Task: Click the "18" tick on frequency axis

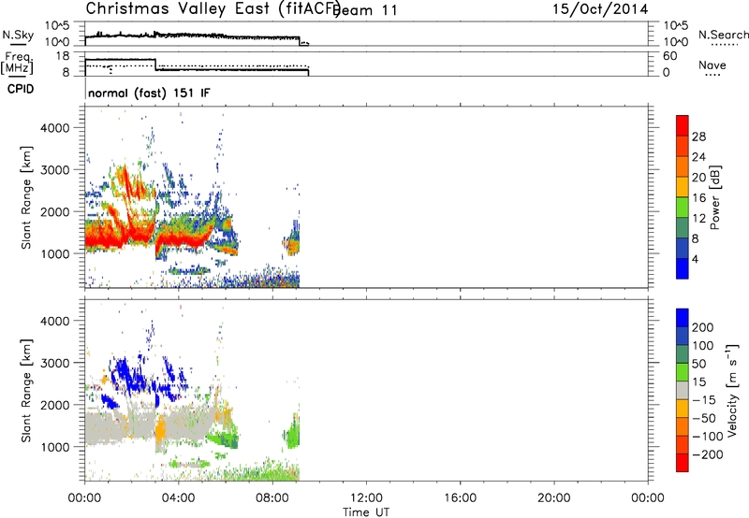Action: [62, 56]
